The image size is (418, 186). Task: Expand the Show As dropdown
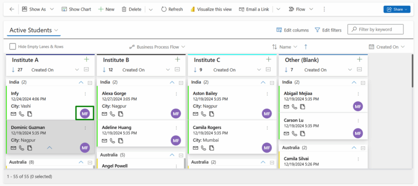[52, 9]
